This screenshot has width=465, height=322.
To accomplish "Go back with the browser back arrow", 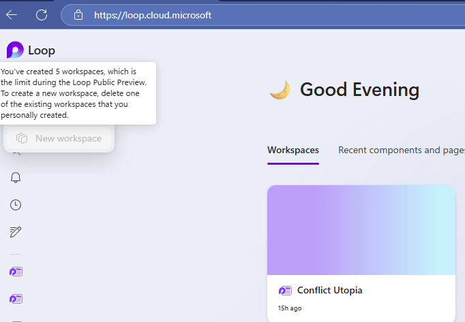I will (x=12, y=15).
